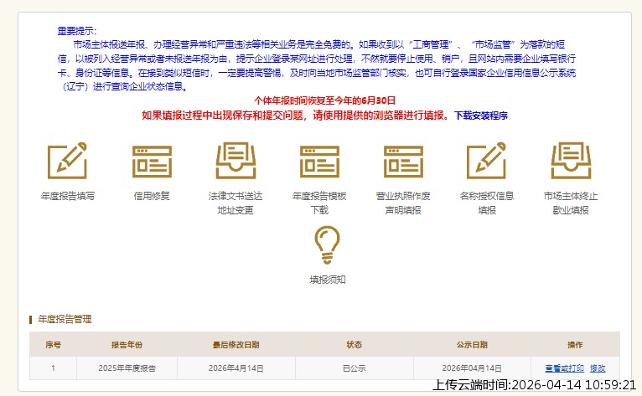642x396 pixels.
Task: Click the 年度报告模板下载 icon
Action: (320, 162)
